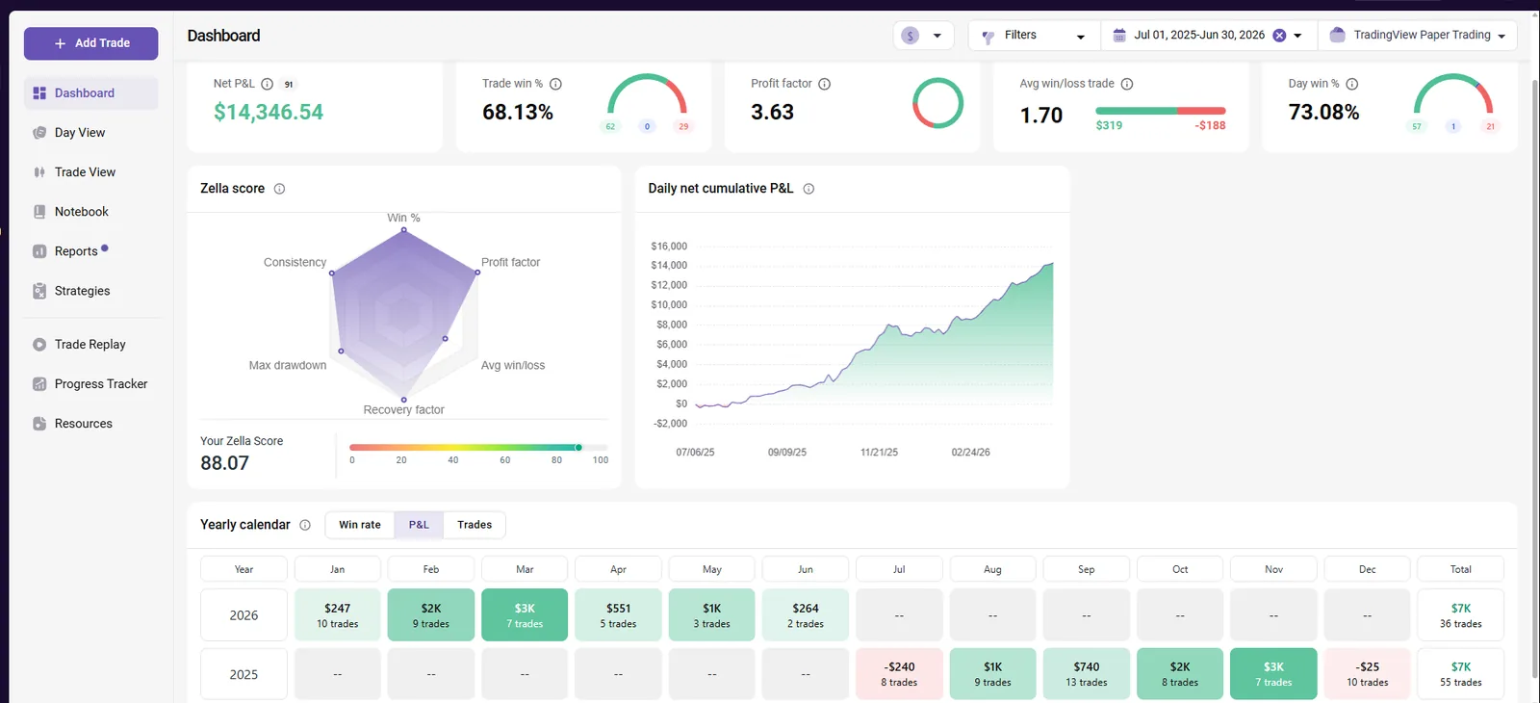Click the Strategies icon
This screenshot has height=703, width=1540.
pyautogui.click(x=39, y=291)
